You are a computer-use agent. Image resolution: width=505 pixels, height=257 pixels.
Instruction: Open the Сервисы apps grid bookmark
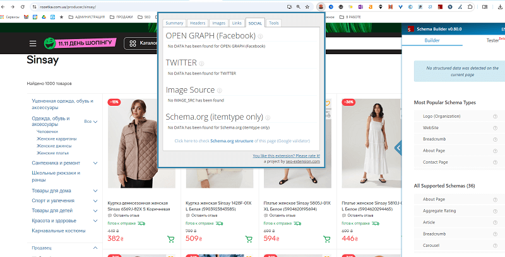11,17
